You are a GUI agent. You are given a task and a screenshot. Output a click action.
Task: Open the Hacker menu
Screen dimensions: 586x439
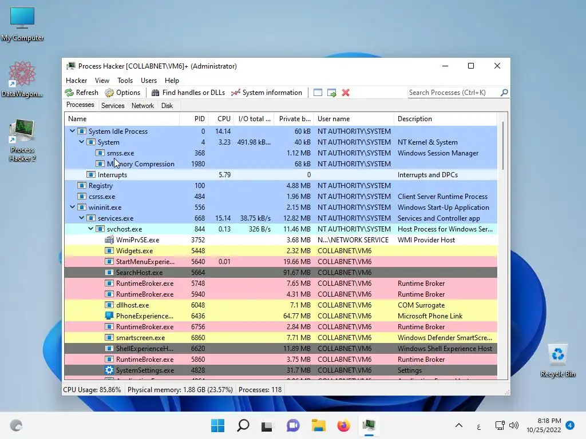tap(76, 80)
